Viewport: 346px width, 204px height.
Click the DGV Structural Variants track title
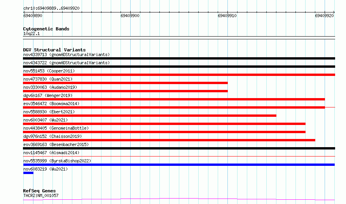coord(54,50)
